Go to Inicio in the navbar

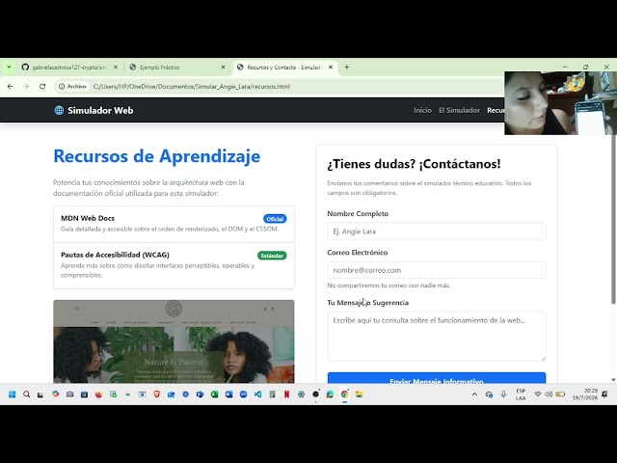pyautogui.click(x=422, y=110)
